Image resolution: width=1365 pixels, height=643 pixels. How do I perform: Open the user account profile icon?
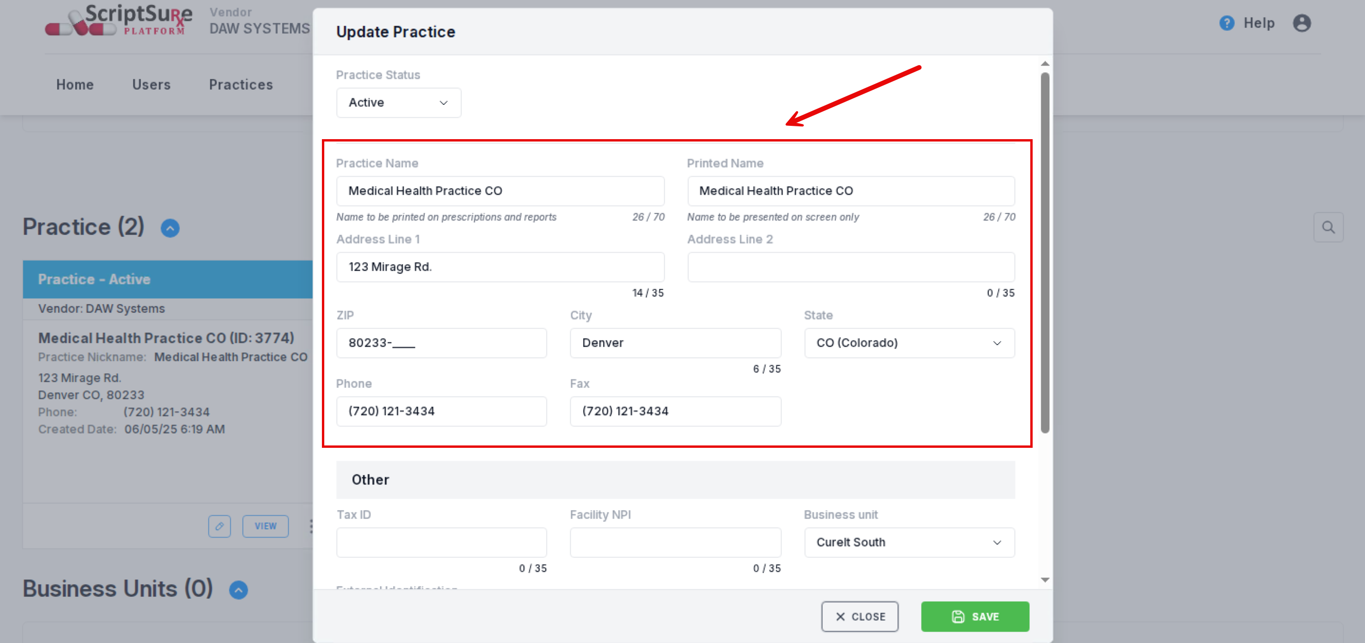[x=1301, y=23]
